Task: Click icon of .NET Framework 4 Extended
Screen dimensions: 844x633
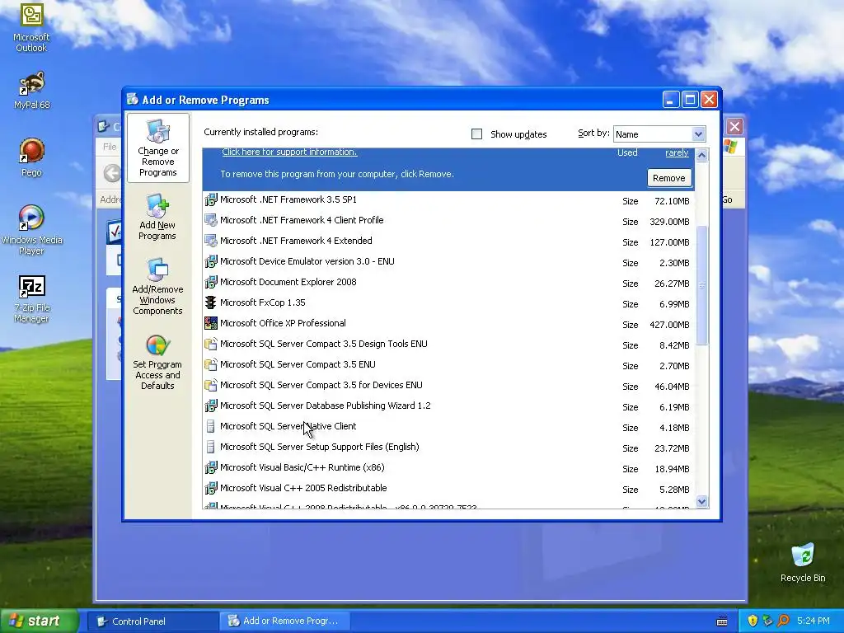Action: [211, 241]
